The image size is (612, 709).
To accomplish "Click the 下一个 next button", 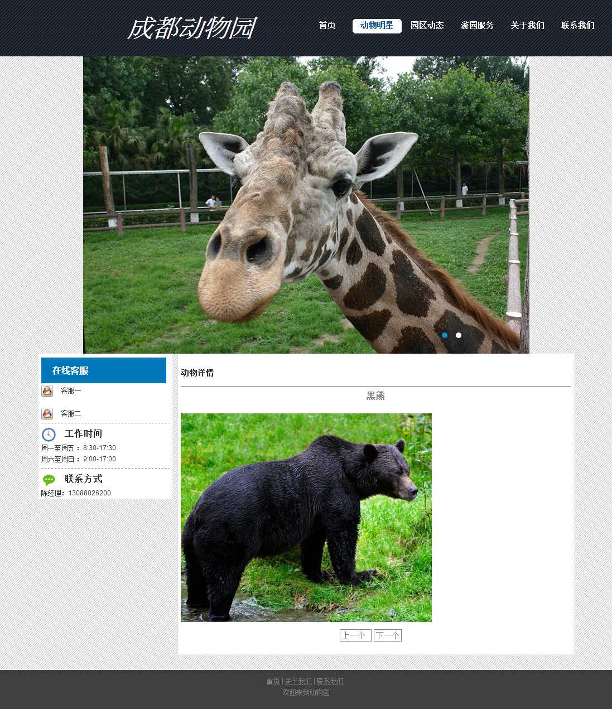I will click(388, 635).
